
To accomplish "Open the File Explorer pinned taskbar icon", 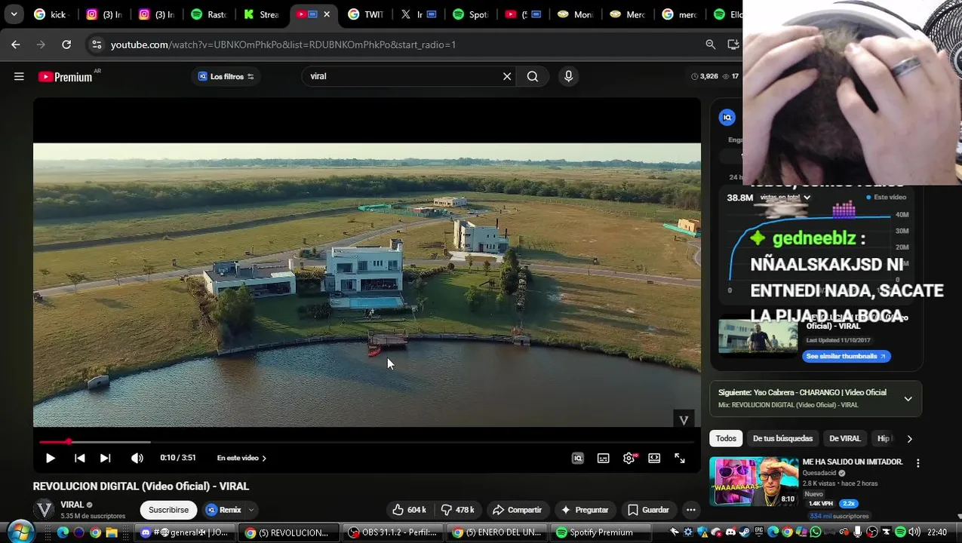I will 112,532.
